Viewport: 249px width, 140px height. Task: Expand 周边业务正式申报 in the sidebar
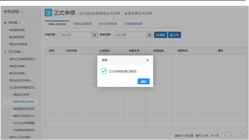[x=21, y=80]
